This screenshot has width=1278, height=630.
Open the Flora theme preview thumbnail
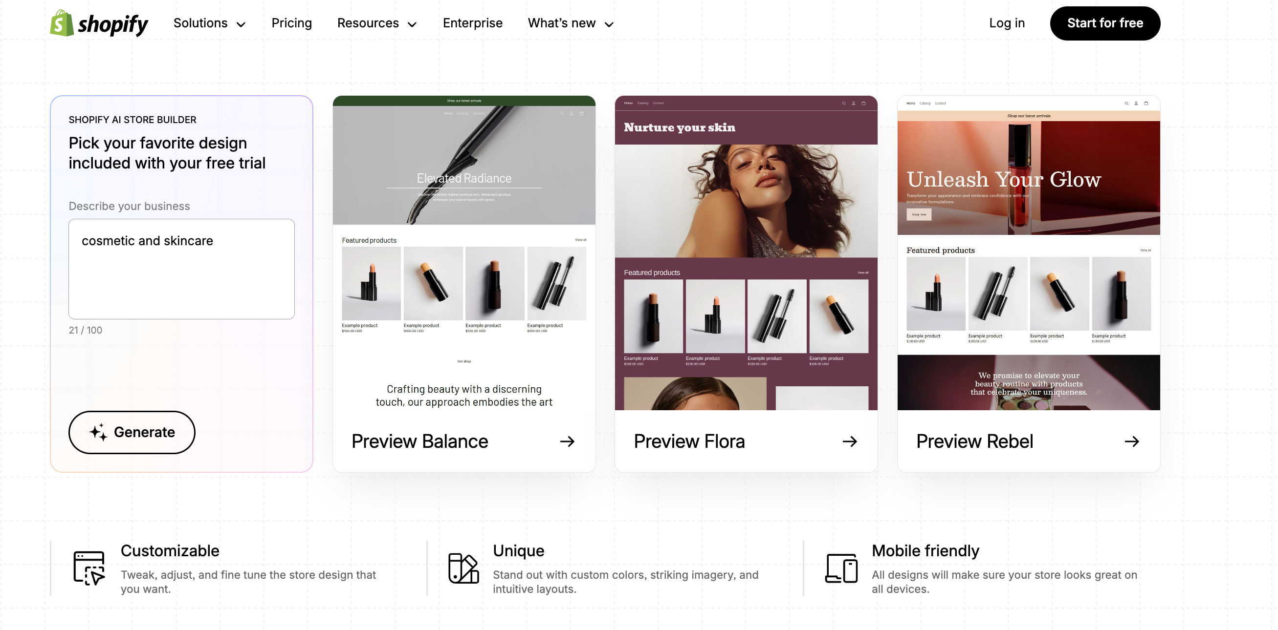(746, 253)
